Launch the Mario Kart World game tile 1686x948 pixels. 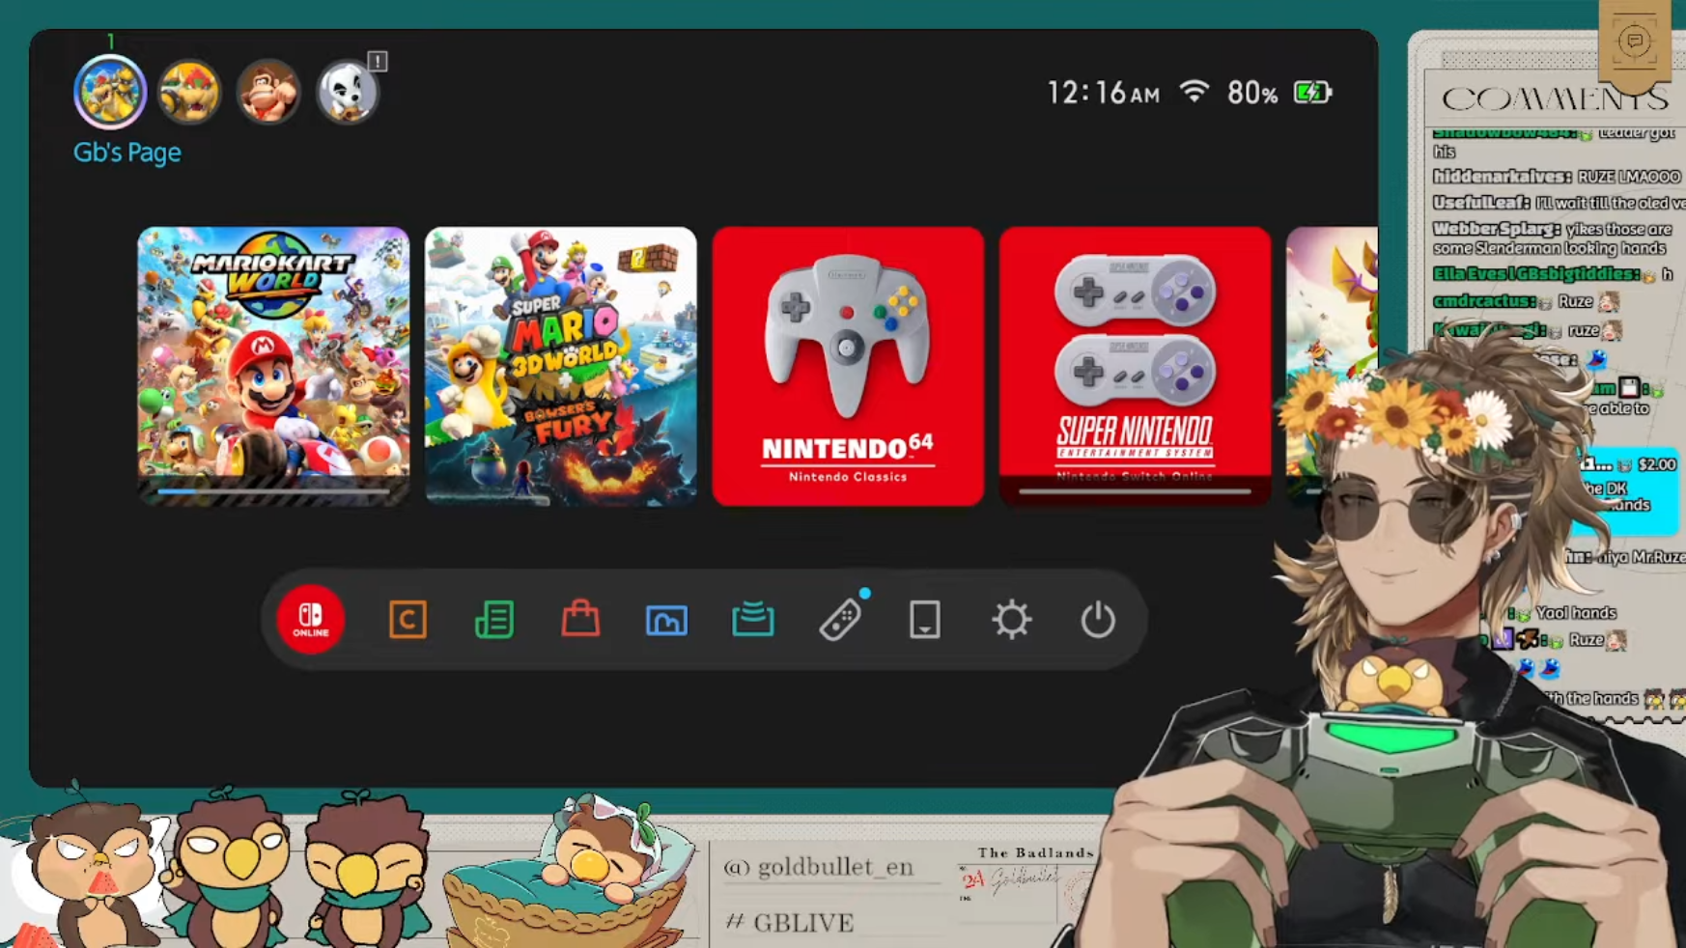(x=273, y=366)
